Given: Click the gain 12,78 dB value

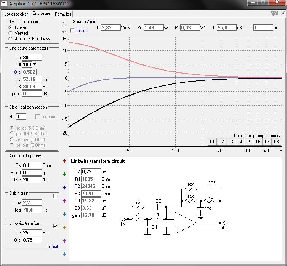Looking at the screenshot, I should tap(91, 215).
